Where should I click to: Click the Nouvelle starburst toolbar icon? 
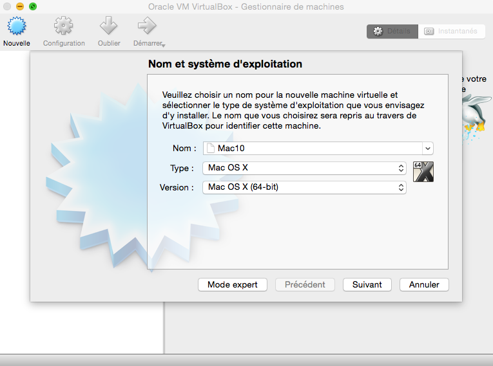[x=17, y=26]
